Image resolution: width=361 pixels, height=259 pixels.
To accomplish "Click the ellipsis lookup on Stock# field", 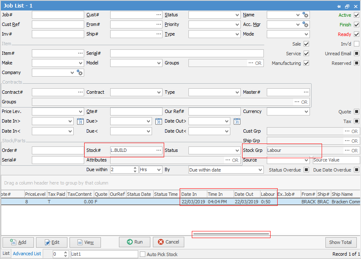I will [159, 150].
